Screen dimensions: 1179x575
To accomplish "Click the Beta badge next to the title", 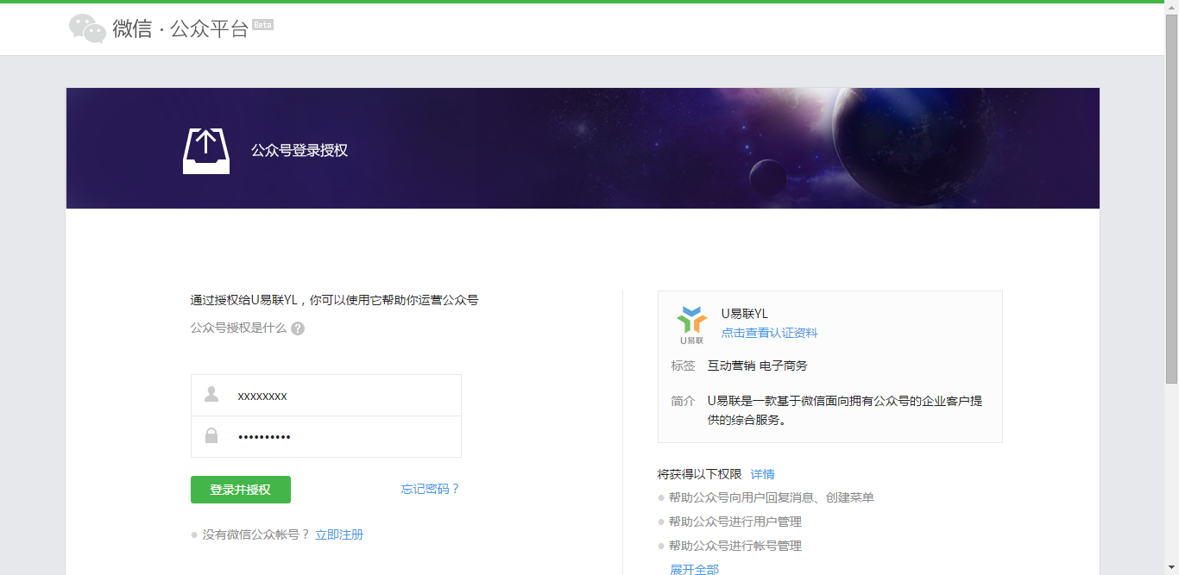I will [263, 25].
